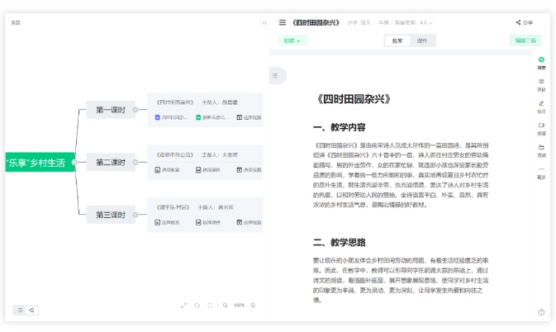Viewport: 556px width, 332px height.
Task: Select the 第二课时 node
Action: (x=111, y=162)
